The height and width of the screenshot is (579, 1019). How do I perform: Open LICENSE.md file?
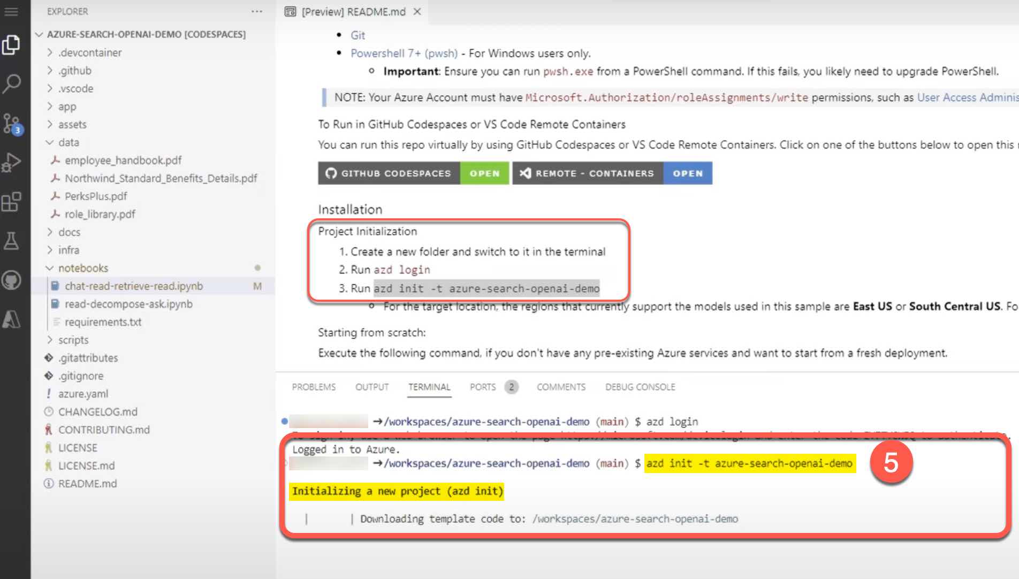(x=86, y=466)
